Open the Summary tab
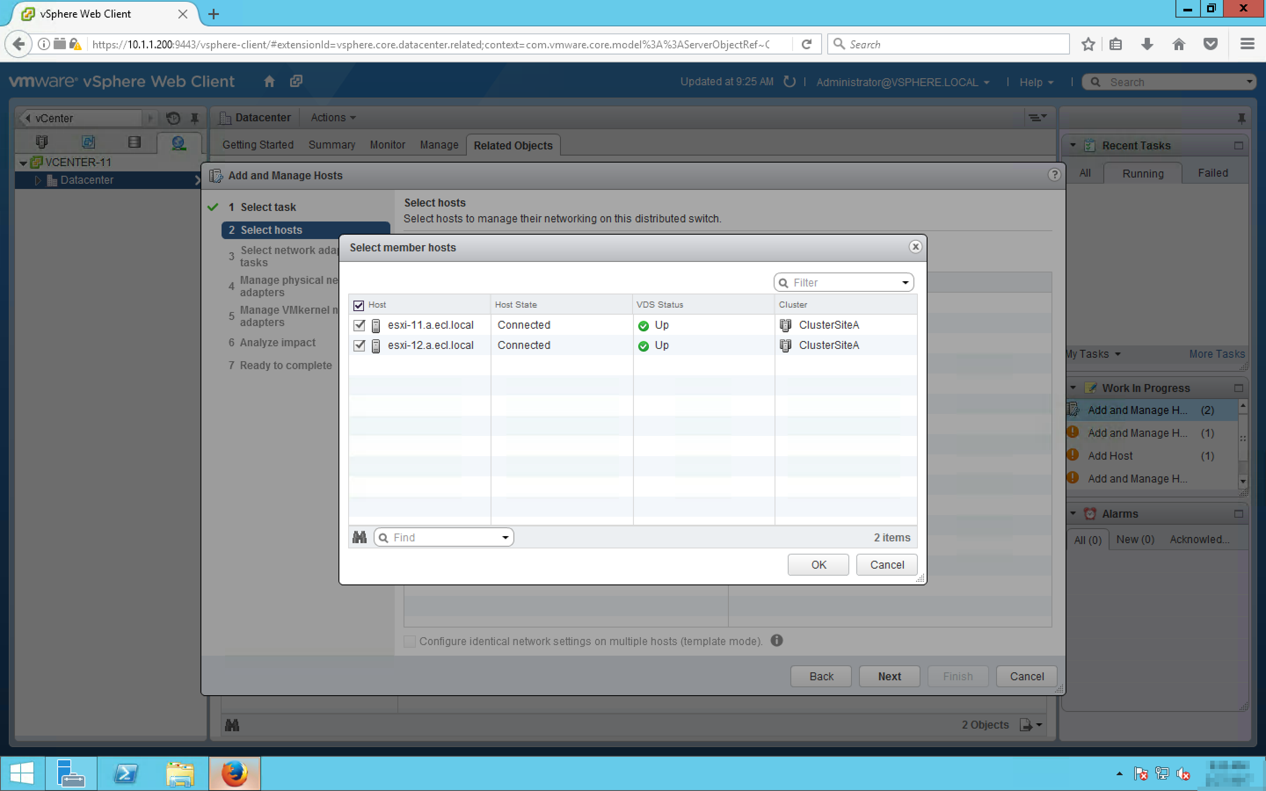 [x=332, y=145]
